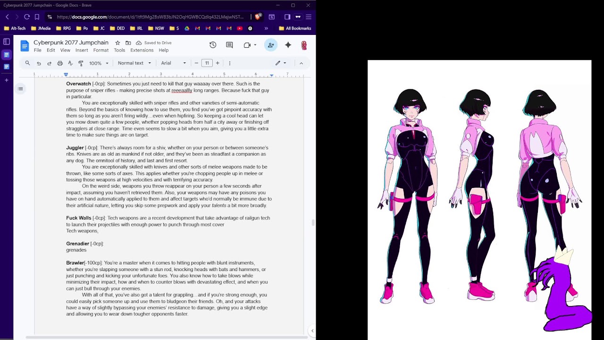Open All Bookmarks folder

tap(295, 28)
